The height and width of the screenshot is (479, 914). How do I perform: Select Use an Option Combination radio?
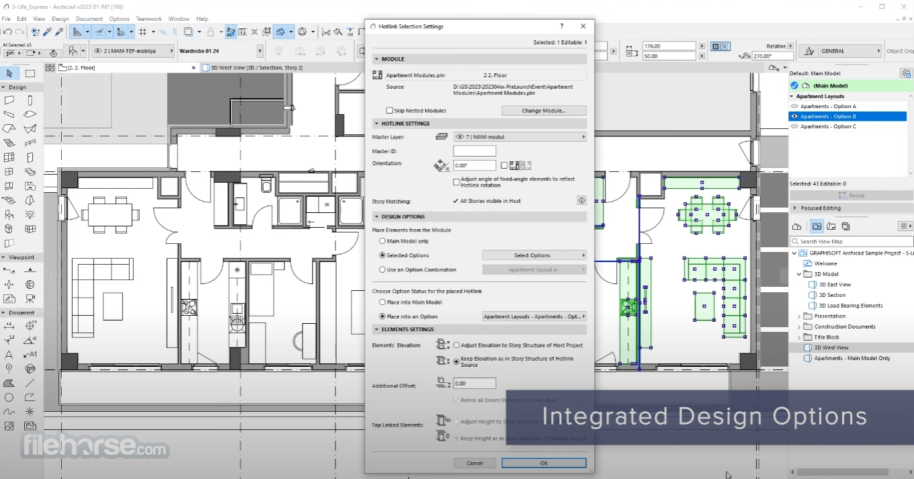[382, 270]
